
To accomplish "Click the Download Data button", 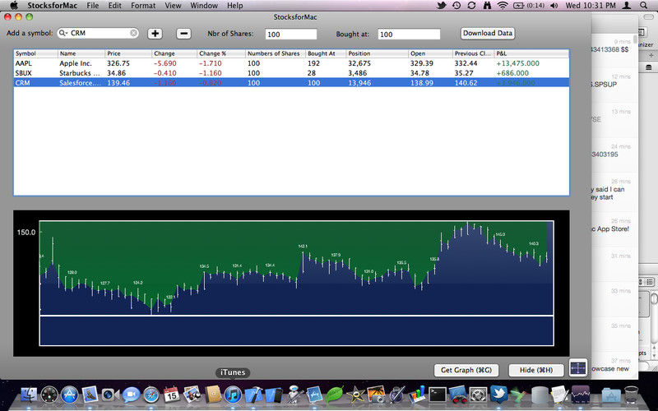I will (488, 33).
